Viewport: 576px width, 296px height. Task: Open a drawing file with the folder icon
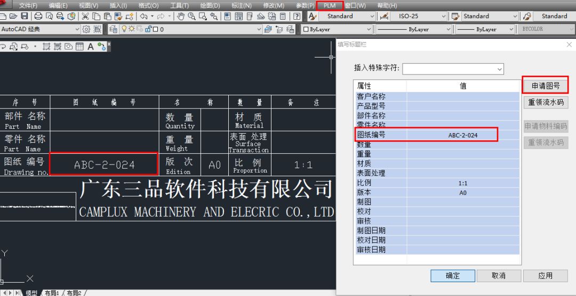[13, 16]
